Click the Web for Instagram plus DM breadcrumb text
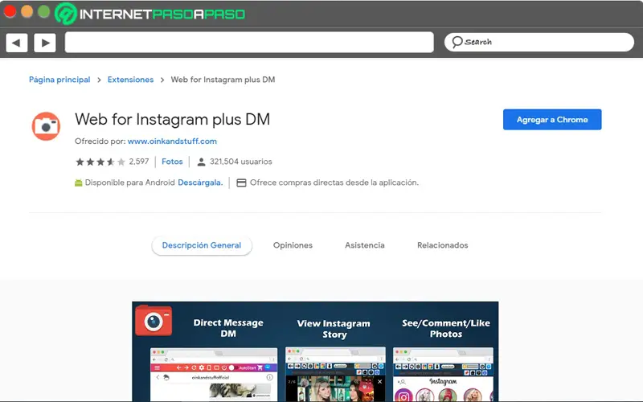 (223, 80)
